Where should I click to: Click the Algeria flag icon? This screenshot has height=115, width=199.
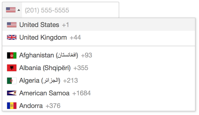coord(12,81)
